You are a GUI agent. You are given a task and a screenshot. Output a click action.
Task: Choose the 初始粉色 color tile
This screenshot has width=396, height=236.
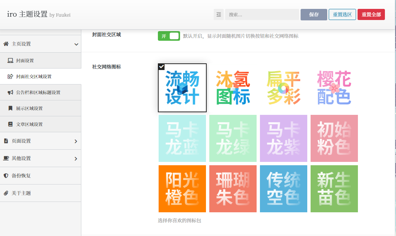pos(334,138)
